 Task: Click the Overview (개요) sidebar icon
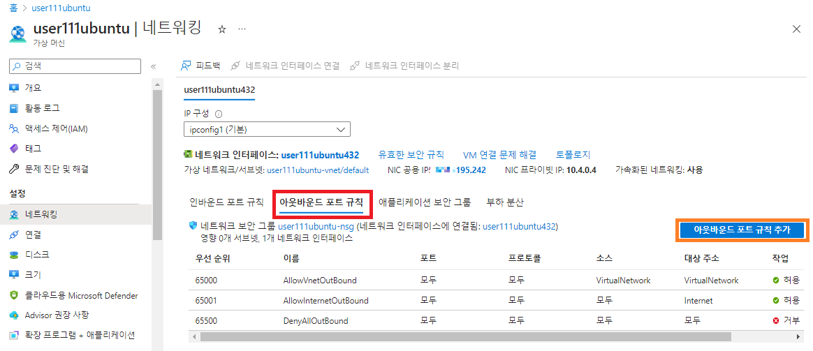14,87
